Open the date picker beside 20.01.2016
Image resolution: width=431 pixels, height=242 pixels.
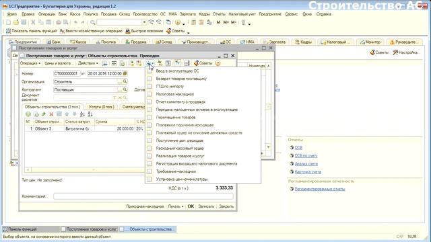pyautogui.click(x=125, y=73)
